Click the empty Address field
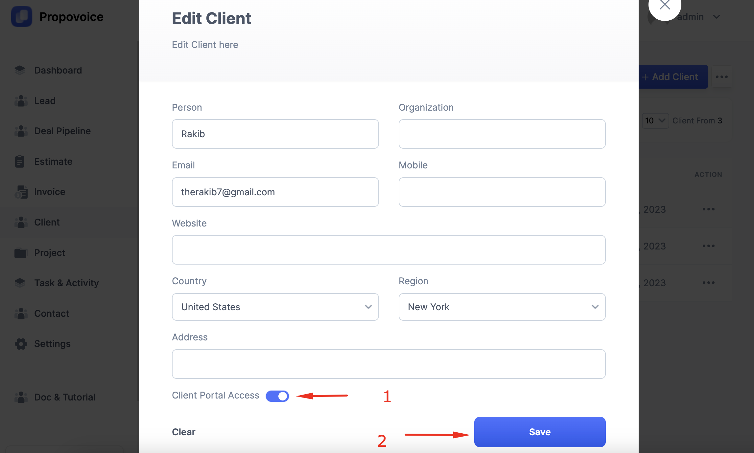754x453 pixels. (x=389, y=364)
